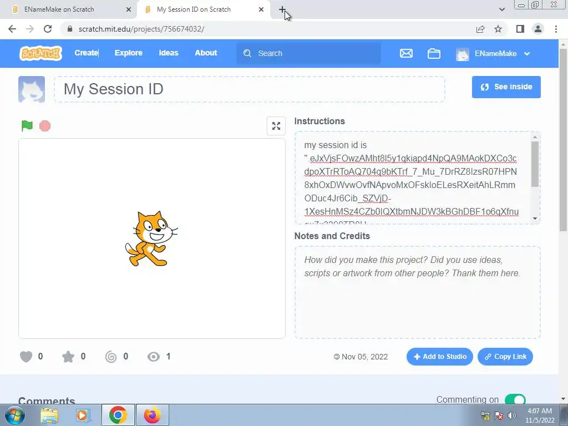Image resolution: width=568 pixels, height=426 pixels.
Task: Enter full screen mode for the stage
Action: (276, 126)
